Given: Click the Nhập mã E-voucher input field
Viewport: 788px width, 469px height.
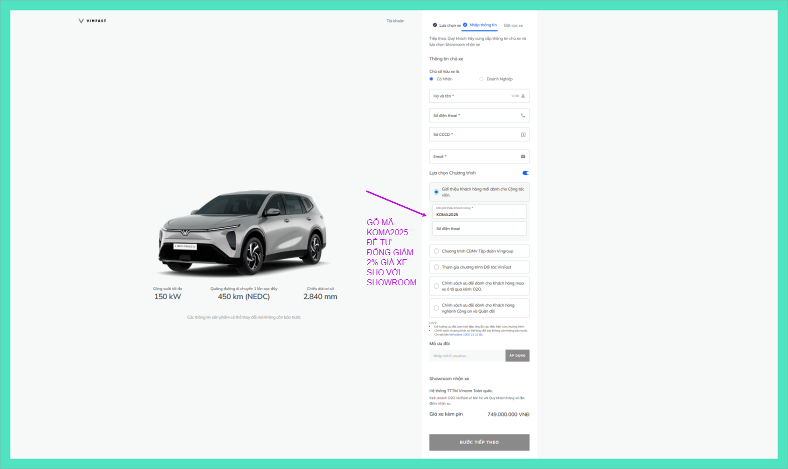Looking at the screenshot, I should 467,355.
